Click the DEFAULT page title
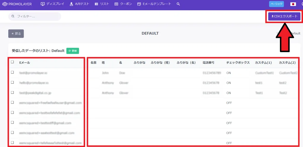 click(150, 33)
